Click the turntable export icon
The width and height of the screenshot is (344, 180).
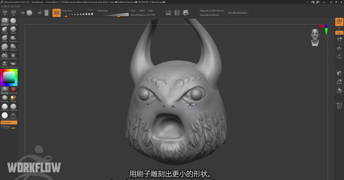[177, 13]
